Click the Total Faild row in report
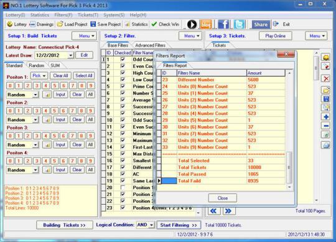Image resolution: width=336 pixels, height=242 pixels. [221, 181]
